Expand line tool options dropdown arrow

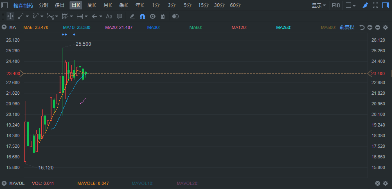click(x=27, y=16)
